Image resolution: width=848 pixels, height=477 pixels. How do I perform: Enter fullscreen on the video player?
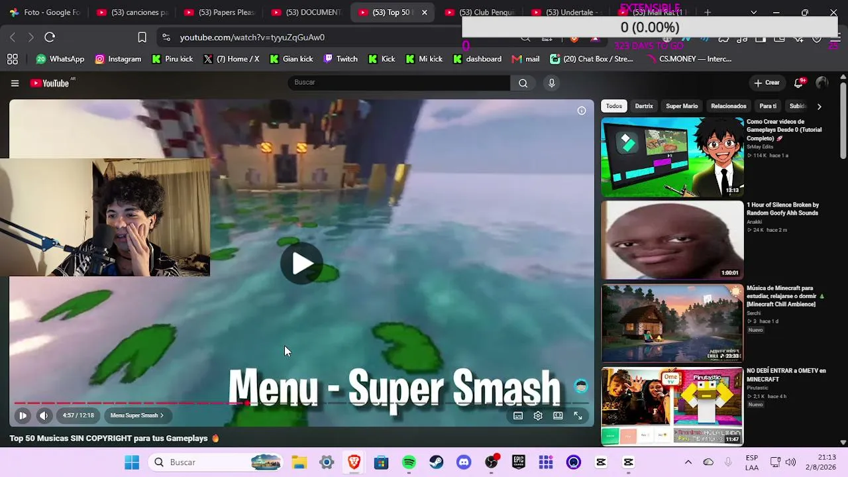pos(578,415)
